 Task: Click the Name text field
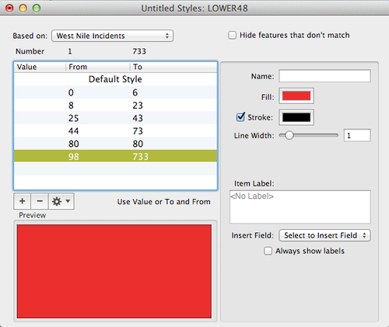tap(324, 76)
